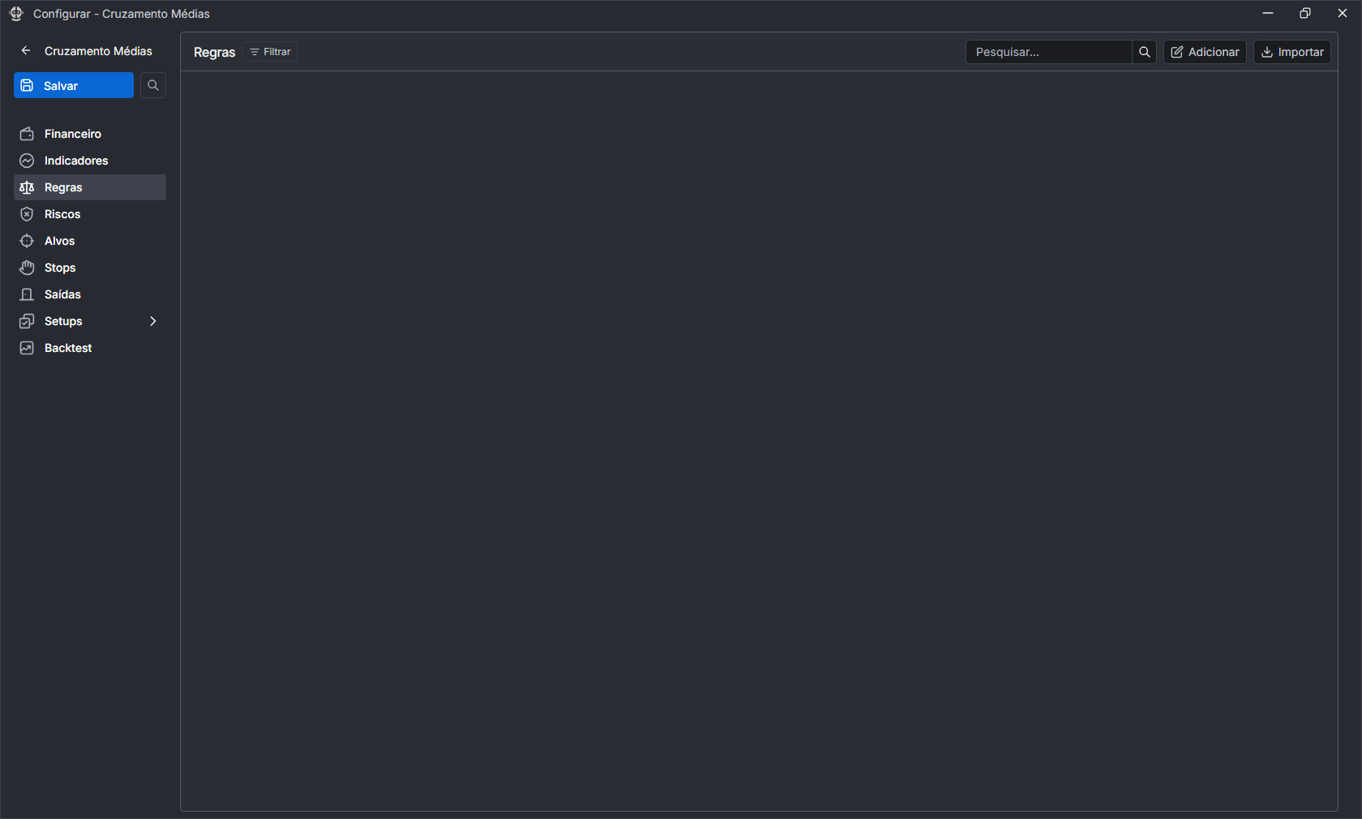Click the Backtest chart icon

27,348
